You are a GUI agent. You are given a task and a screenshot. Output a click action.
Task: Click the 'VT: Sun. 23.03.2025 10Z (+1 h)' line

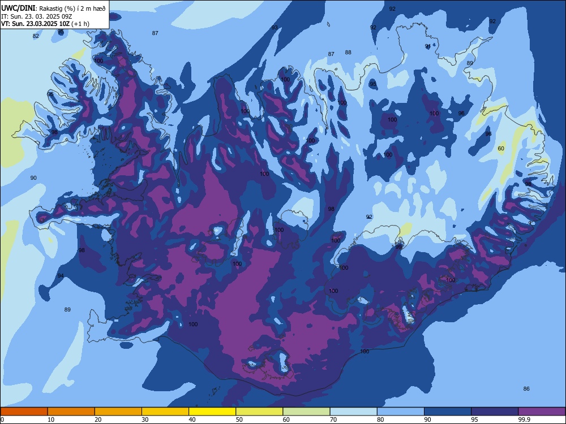click(45, 24)
